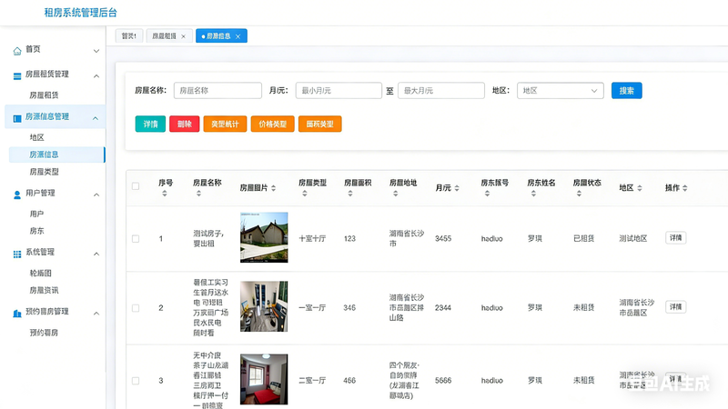
Task: Click the 房屋租赁管理 menu icon
Action: [17, 75]
